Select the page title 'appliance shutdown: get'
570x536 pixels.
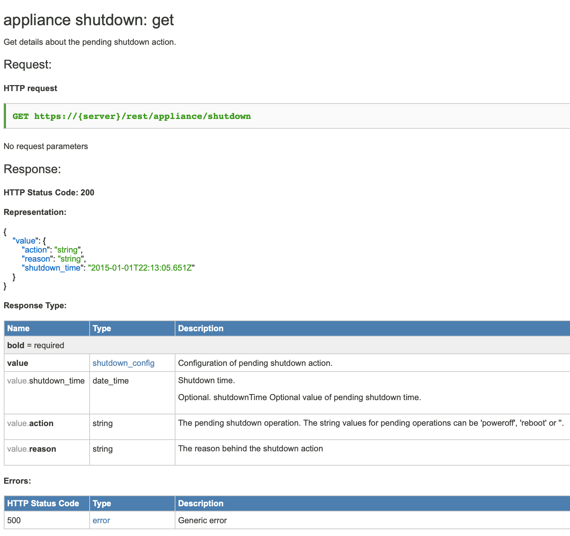click(x=88, y=20)
